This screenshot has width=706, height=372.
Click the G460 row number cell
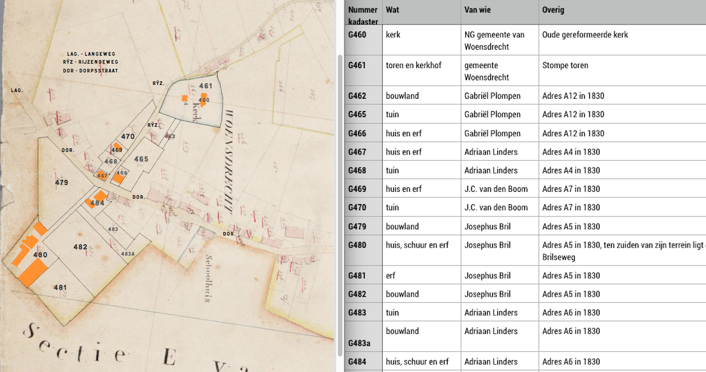(x=357, y=35)
